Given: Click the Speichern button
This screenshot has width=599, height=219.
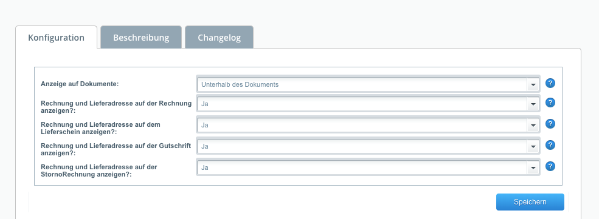Looking at the screenshot, I should [x=530, y=202].
